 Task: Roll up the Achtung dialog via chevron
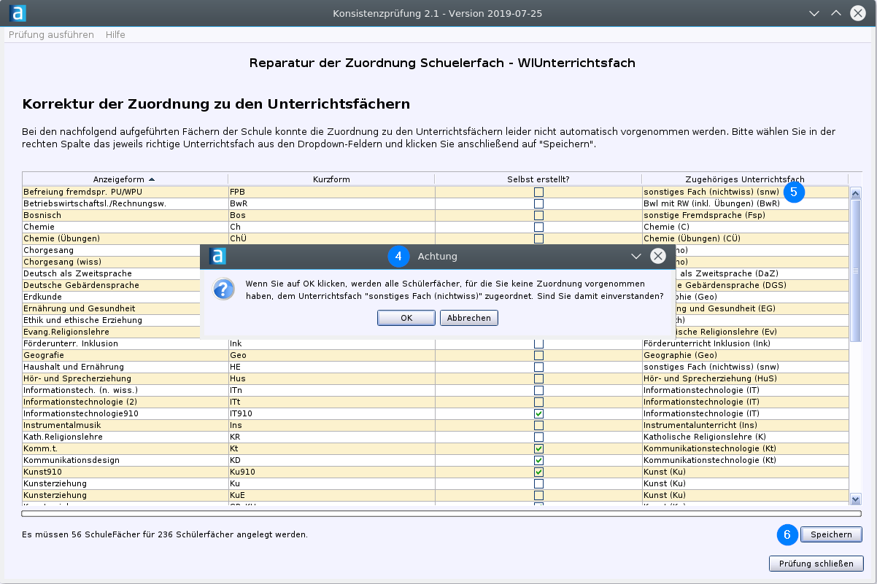click(x=636, y=256)
